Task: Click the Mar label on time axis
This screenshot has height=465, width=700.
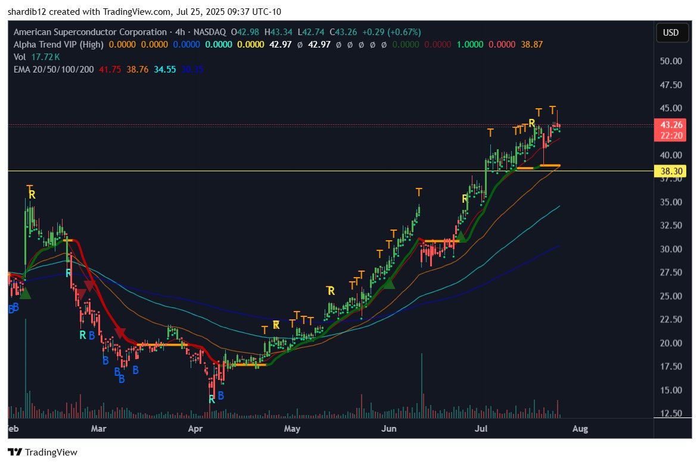Action: [99, 429]
